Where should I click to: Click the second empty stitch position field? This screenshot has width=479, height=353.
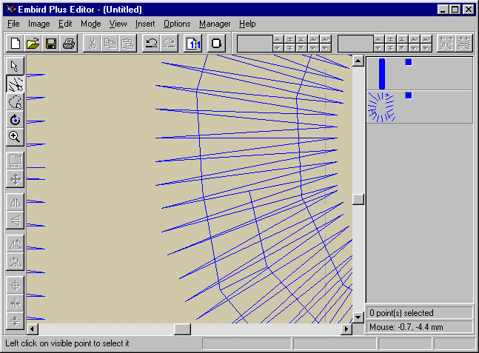(355, 44)
